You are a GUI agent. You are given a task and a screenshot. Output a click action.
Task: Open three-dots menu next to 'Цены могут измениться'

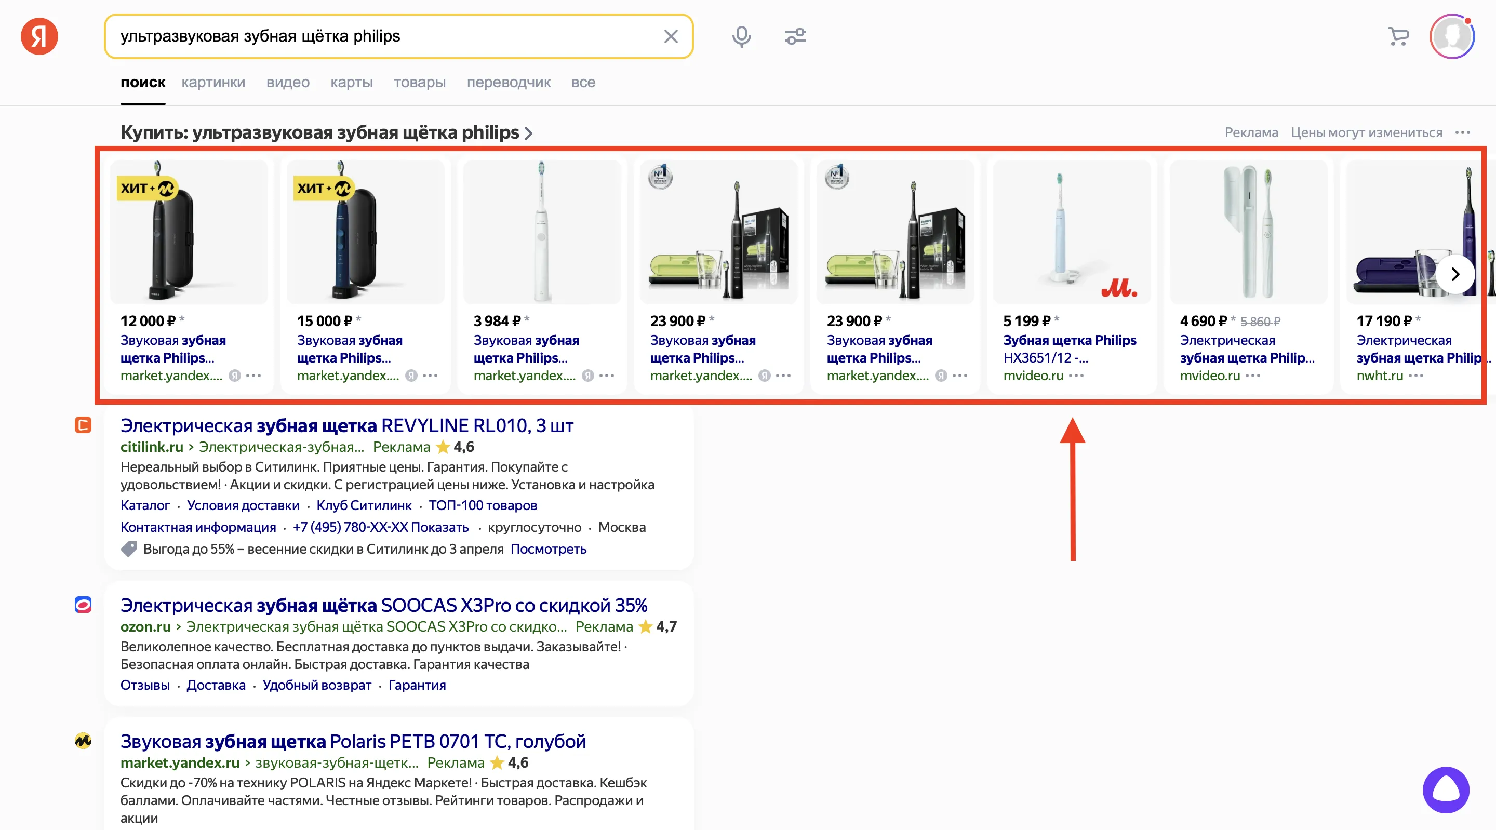[x=1462, y=132]
